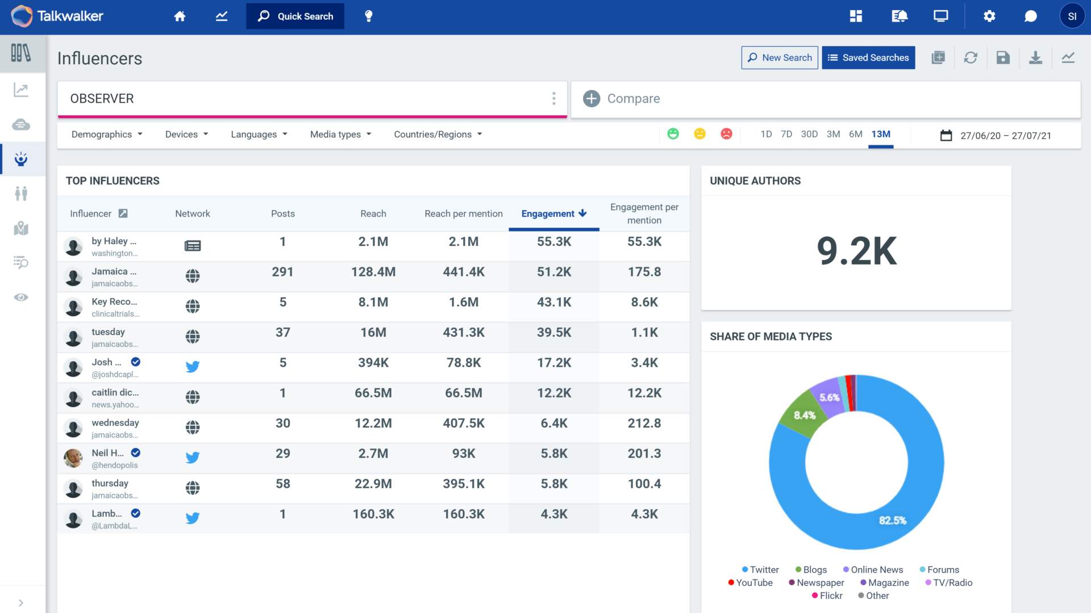Open the settings gear icon
The image size is (1091, 613).
pyautogui.click(x=989, y=16)
